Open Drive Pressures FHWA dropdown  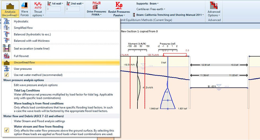pos(97,13)
